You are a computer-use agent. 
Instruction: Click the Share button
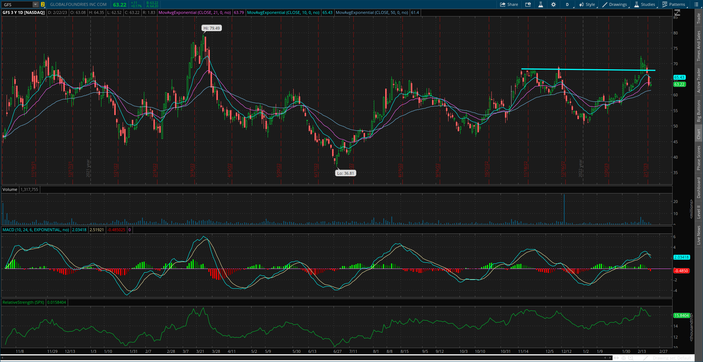509,4
